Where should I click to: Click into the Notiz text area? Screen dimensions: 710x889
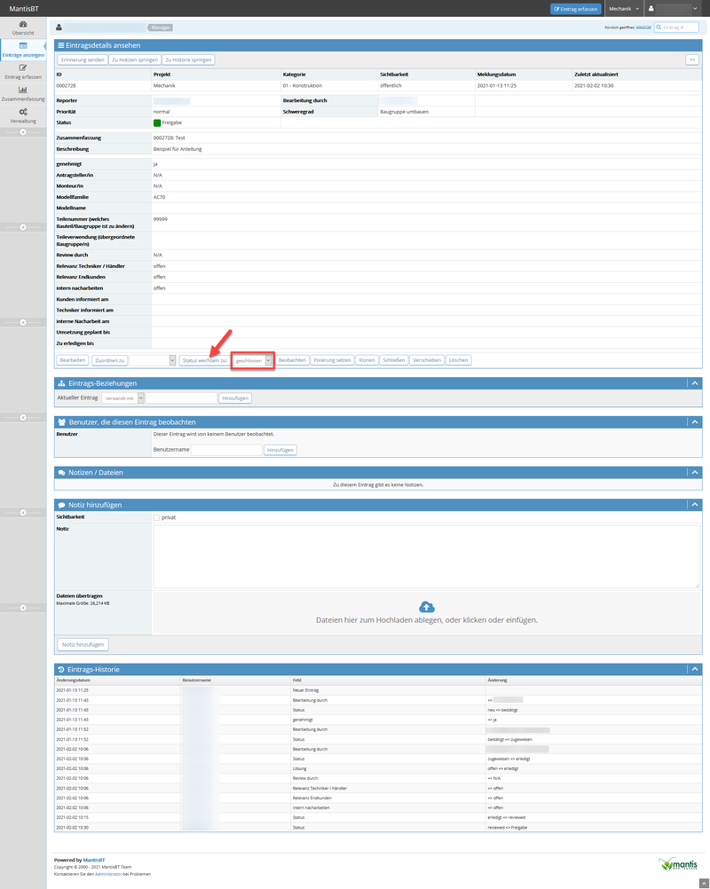click(426, 556)
